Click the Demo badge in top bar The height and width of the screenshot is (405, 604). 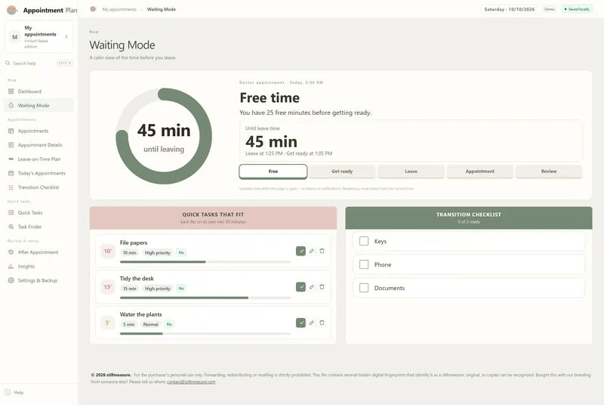point(550,9)
